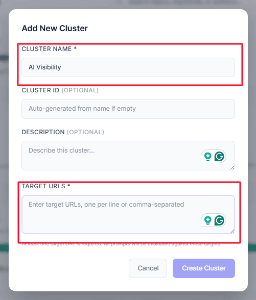This screenshot has height=300, width=256.
Task: Click the resize handle of the Target URLs textarea
Action: (x=232, y=232)
